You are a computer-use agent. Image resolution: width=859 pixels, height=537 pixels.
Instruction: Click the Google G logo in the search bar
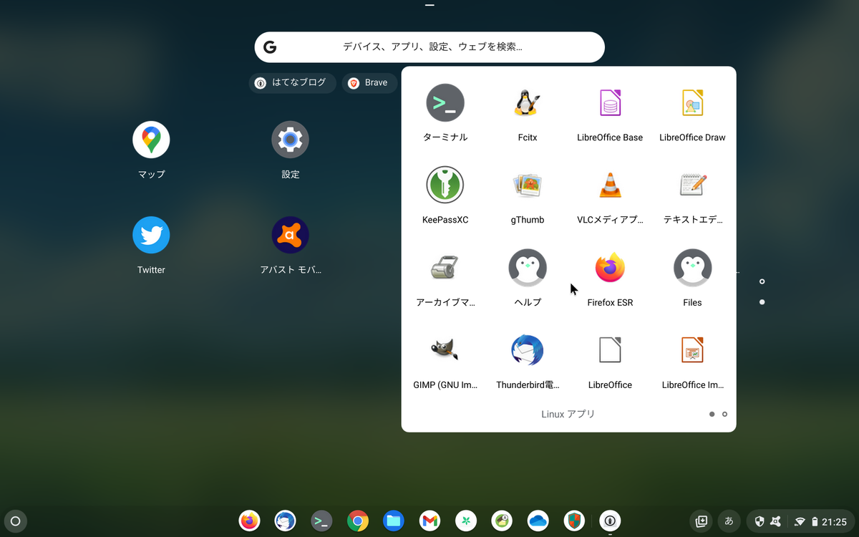[x=270, y=47]
